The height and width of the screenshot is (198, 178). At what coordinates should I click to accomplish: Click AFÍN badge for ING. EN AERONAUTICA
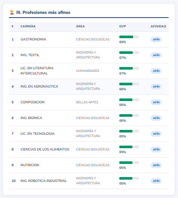pyautogui.click(x=156, y=86)
